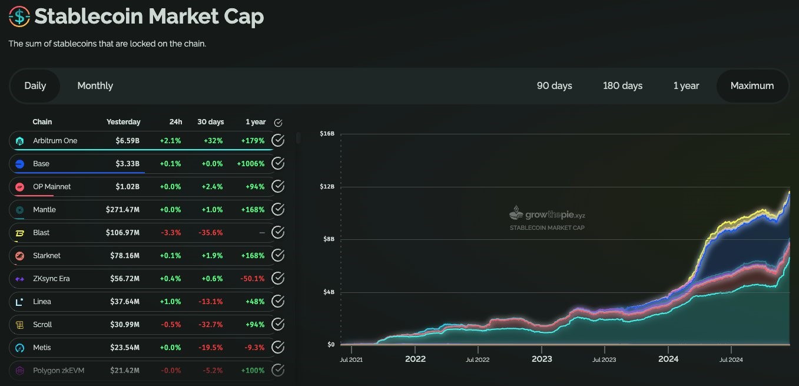Click the Arbitrum One chain logo
799x386 pixels.
coord(19,141)
